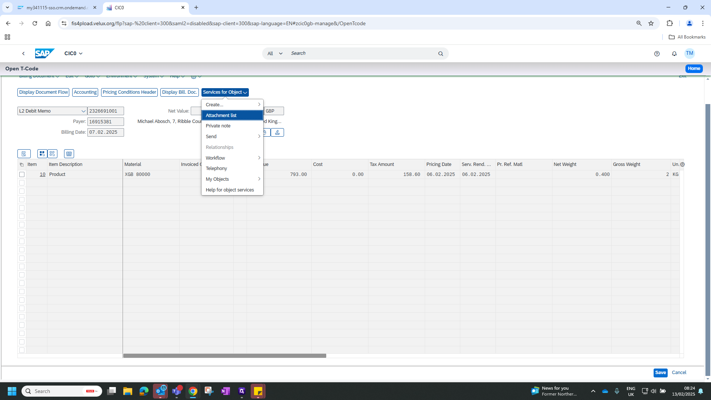This screenshot has width=711, height=400.
Task: Tick the checkbox for item 10
Action: 22,174
